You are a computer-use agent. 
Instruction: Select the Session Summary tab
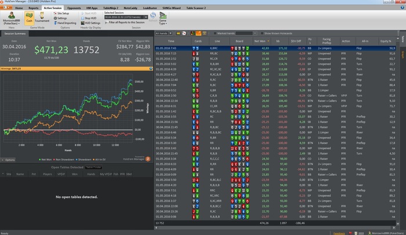[15, 34]
